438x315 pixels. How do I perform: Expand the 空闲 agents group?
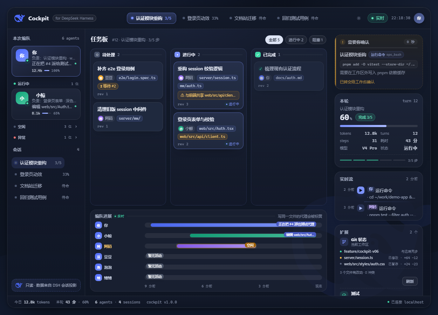pyautogui.click(x=46, y=127)
